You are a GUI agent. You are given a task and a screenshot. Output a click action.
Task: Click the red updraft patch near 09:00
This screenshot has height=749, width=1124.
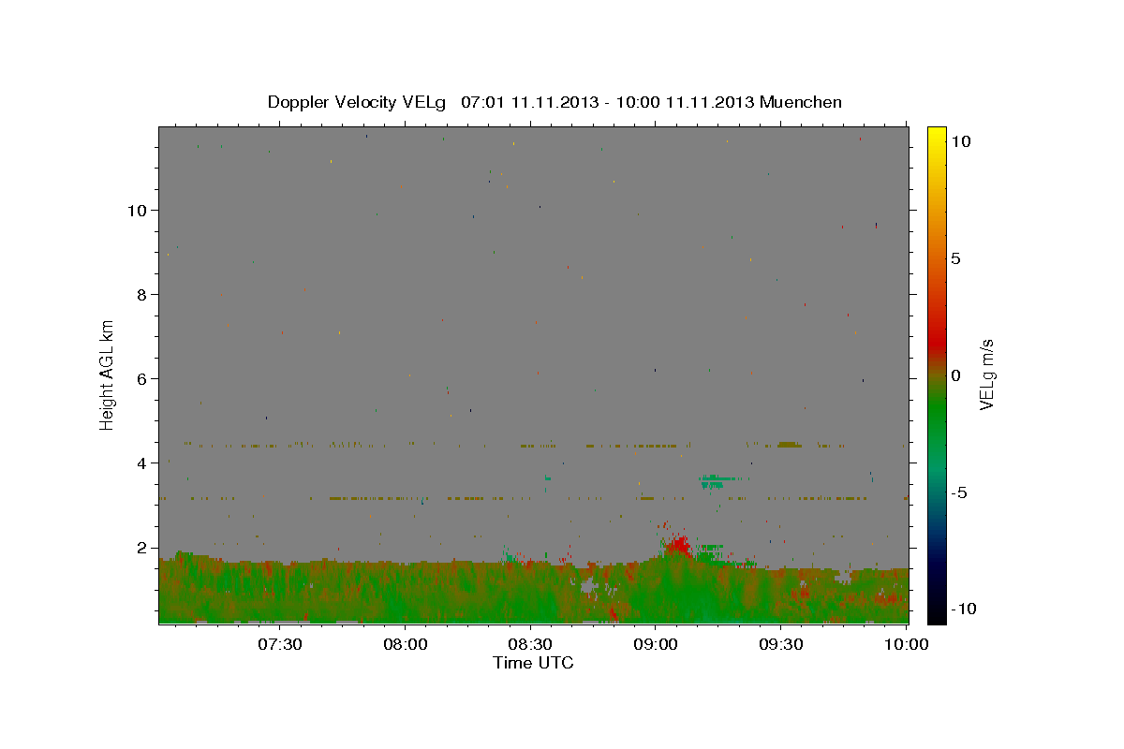[677, 544]
